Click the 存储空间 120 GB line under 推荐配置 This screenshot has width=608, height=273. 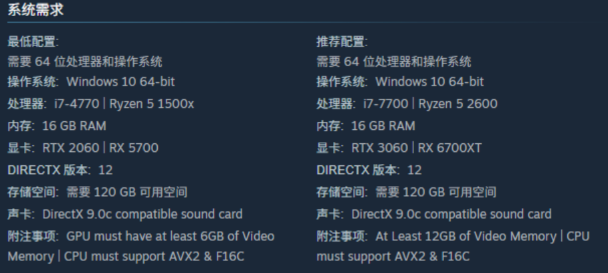(x=406, y=193)
